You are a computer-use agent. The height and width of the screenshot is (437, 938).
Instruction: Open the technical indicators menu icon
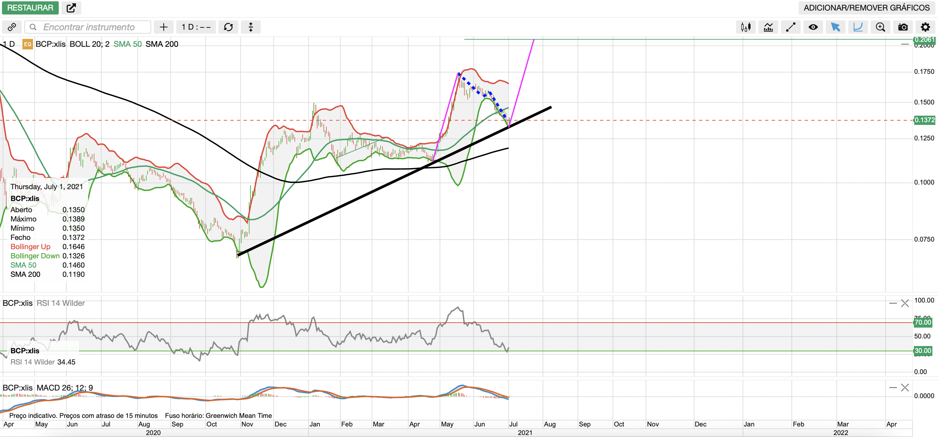tap(768, 27)
